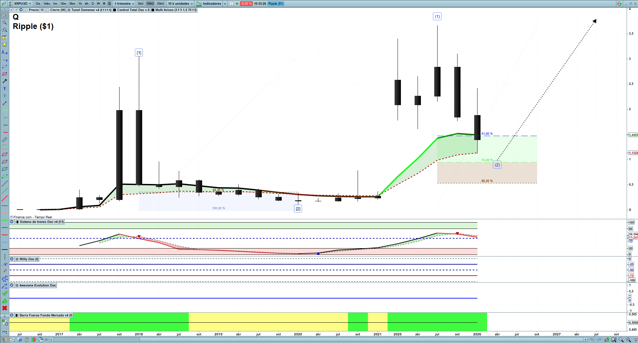Click the red X delete icon
638x343 pixels.
coord(5,308)
